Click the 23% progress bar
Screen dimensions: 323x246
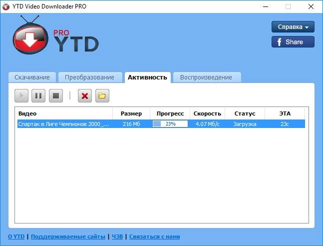tap(170, 124)
